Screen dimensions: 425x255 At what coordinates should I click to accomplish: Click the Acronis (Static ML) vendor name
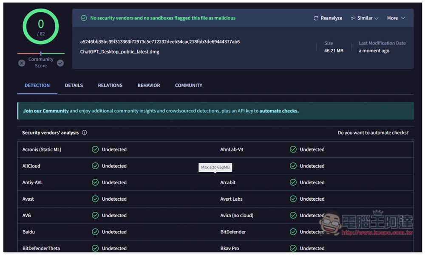pyautogui.click(x=42, y=149)
